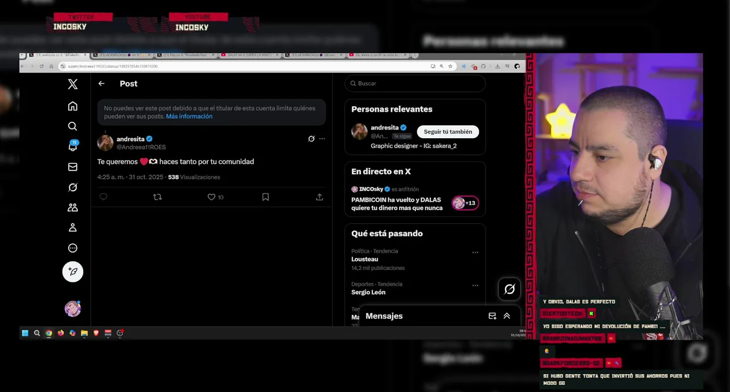The height and width of the screenshot is (392, 730).
Task: Open browser extensions puzzle icon
Action: pos(483,66)
